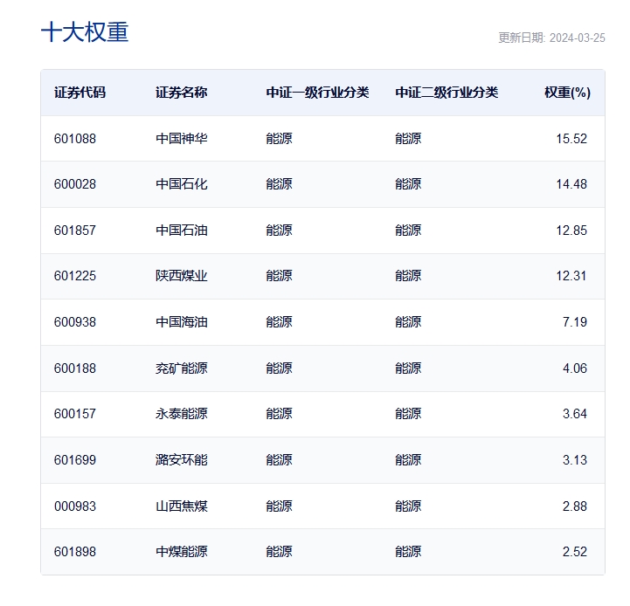The height and width of the screenshot is (606, 630).
Task: Select weight value 14.48
Action: coord(571,184)
